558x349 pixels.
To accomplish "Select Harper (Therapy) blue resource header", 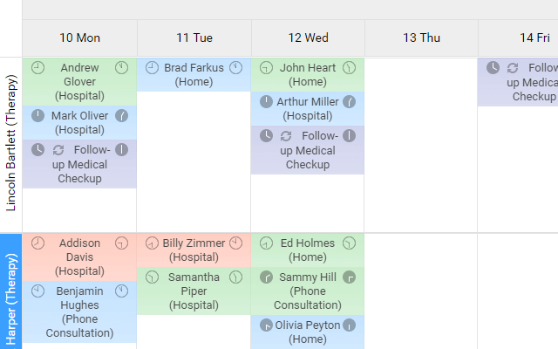I will (x=11, y=292).
